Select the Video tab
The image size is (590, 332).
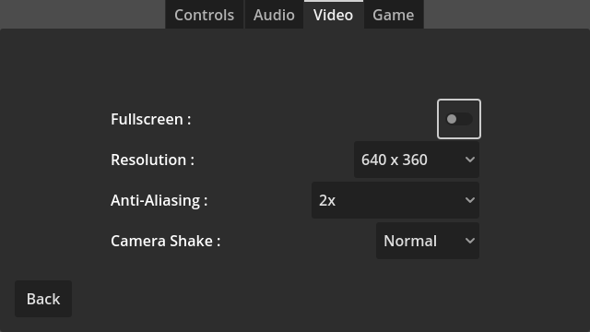(334, 15)
